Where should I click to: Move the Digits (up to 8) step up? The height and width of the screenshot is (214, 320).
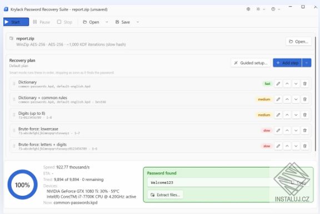point(287,115)
